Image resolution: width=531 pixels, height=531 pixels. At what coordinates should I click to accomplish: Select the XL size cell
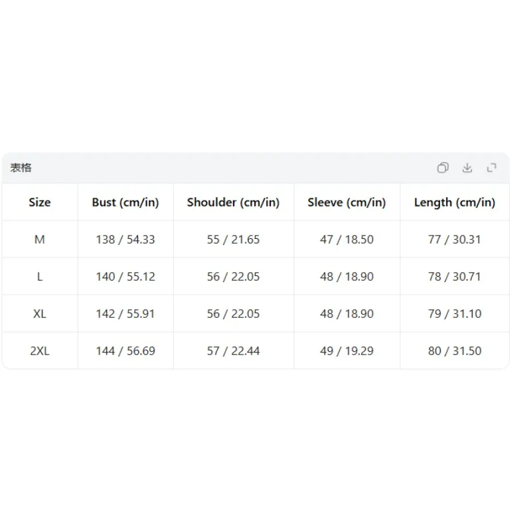[x=40, y=314]
